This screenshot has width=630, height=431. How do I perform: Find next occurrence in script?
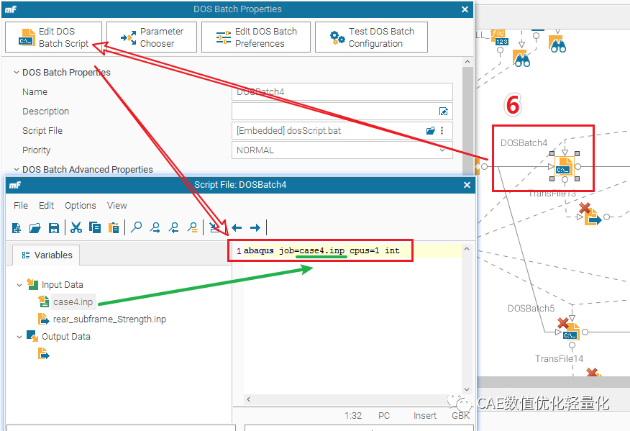pos(155,227)
